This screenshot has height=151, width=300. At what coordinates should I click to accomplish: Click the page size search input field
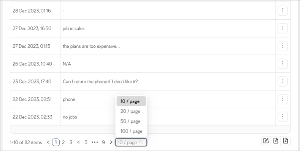pyautogui.click(x=131, y=142)
